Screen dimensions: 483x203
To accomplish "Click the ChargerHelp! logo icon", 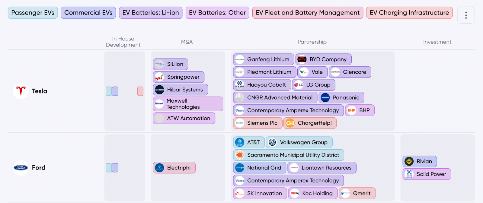I will coord(290,123).
